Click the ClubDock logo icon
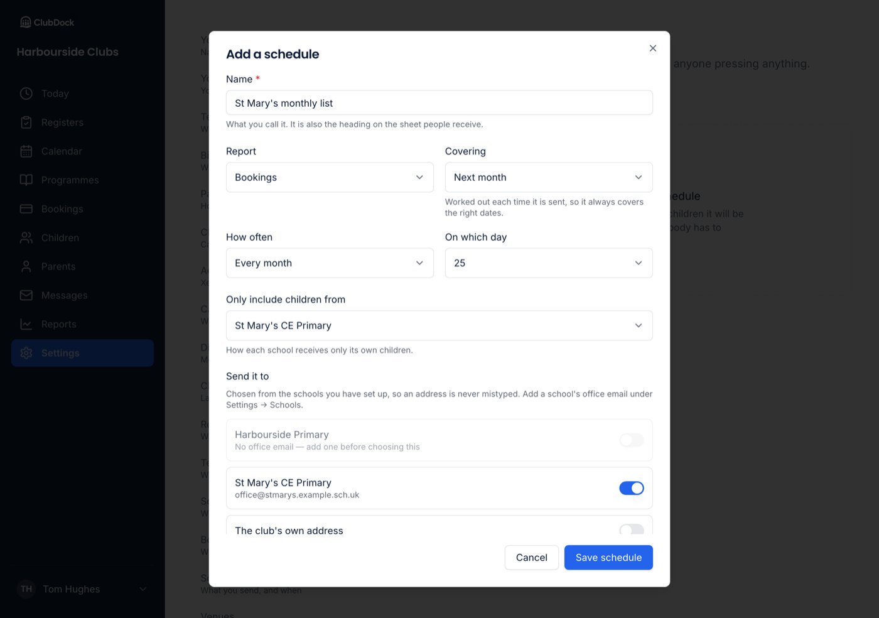The image size is (879, 618). tap(25, 22)
